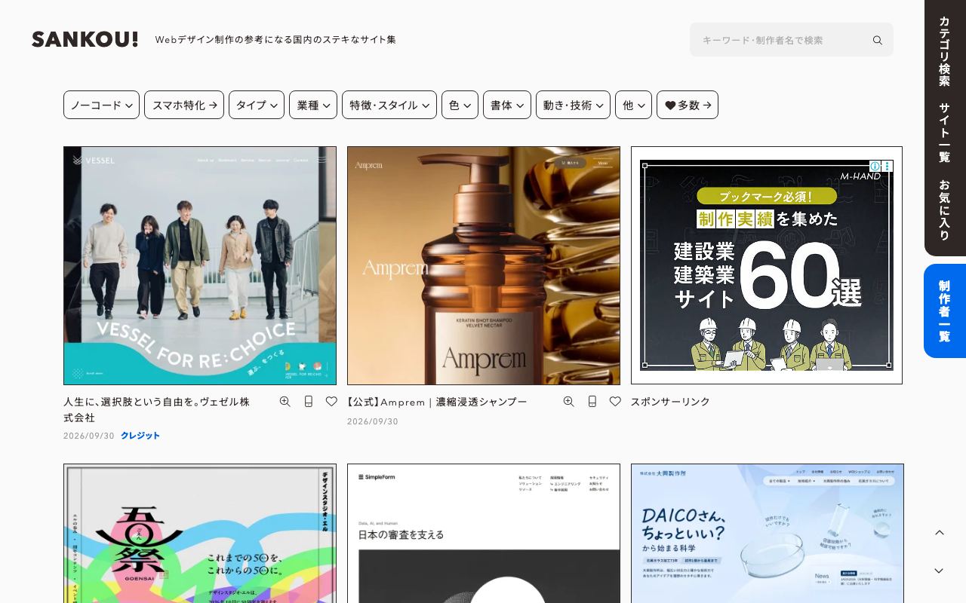Show mobile view for VESSEL site
The height and width of the screenshot is (603, 966).
pos(308,402)
